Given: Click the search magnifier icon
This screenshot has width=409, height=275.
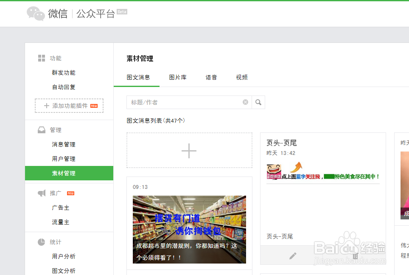Looking at the screenshot, I should [258, 102].
